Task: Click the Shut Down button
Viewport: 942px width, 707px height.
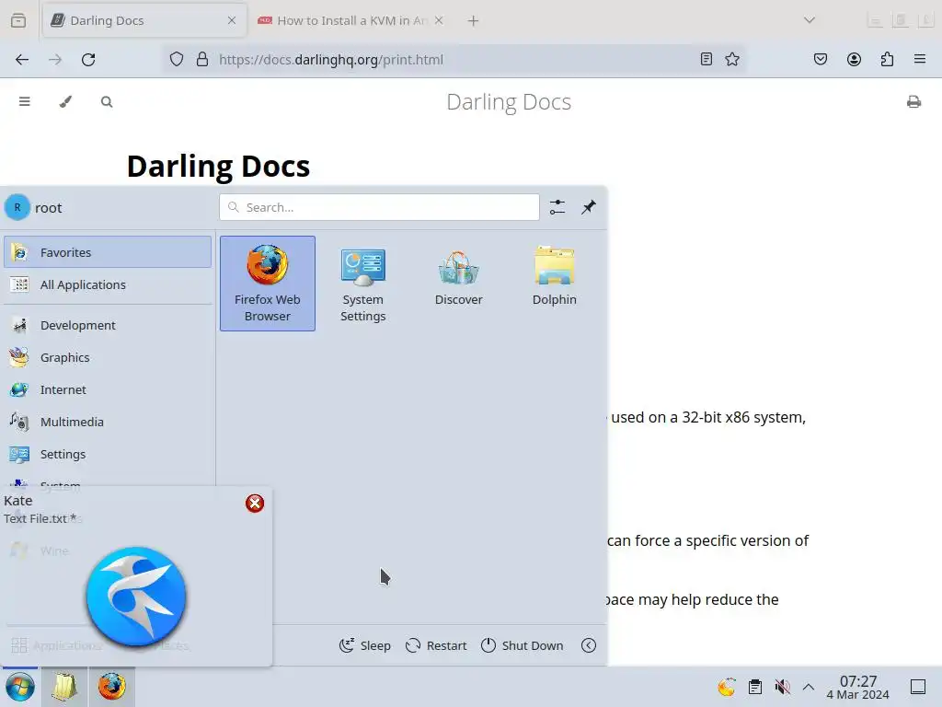Action: coord(523,645)
